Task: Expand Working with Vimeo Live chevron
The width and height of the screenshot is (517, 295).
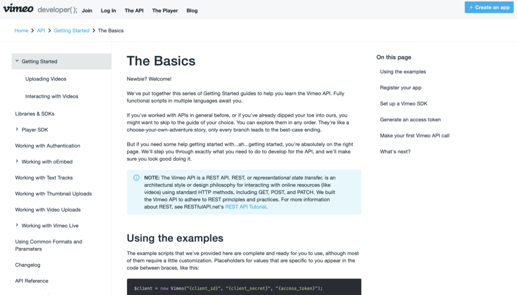Action: point(17,225)
